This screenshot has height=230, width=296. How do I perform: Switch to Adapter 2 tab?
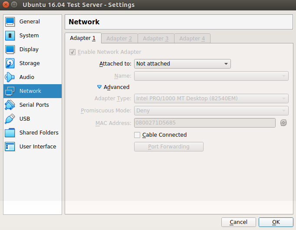(119, 39)
